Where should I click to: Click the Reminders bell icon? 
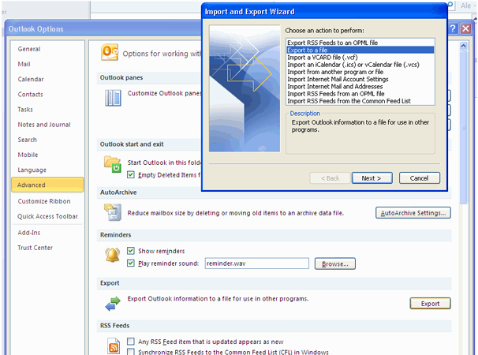[x=112, y=256]
